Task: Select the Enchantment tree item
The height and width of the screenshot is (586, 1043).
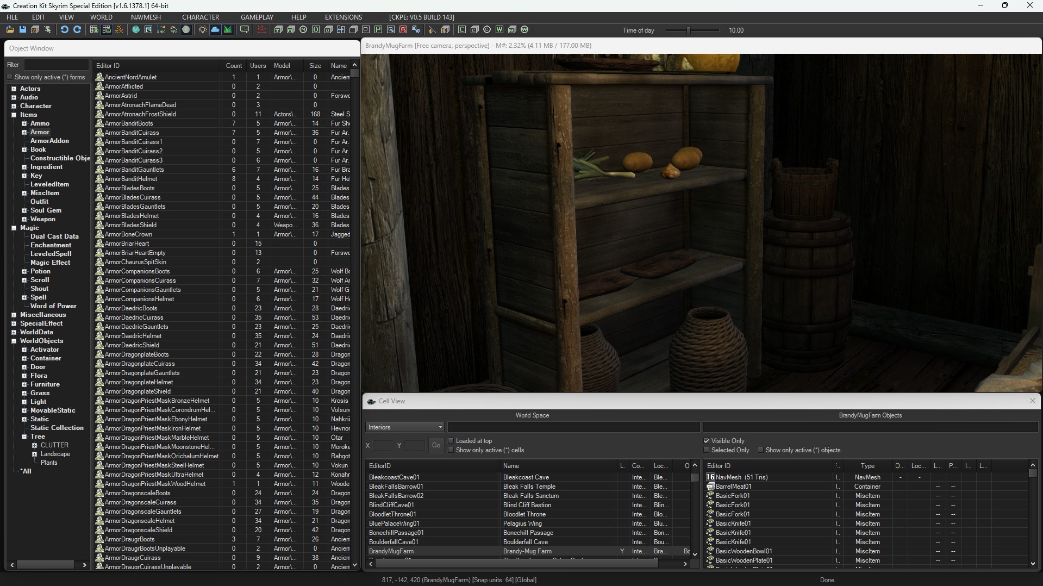Action: [x=51, y=245]
